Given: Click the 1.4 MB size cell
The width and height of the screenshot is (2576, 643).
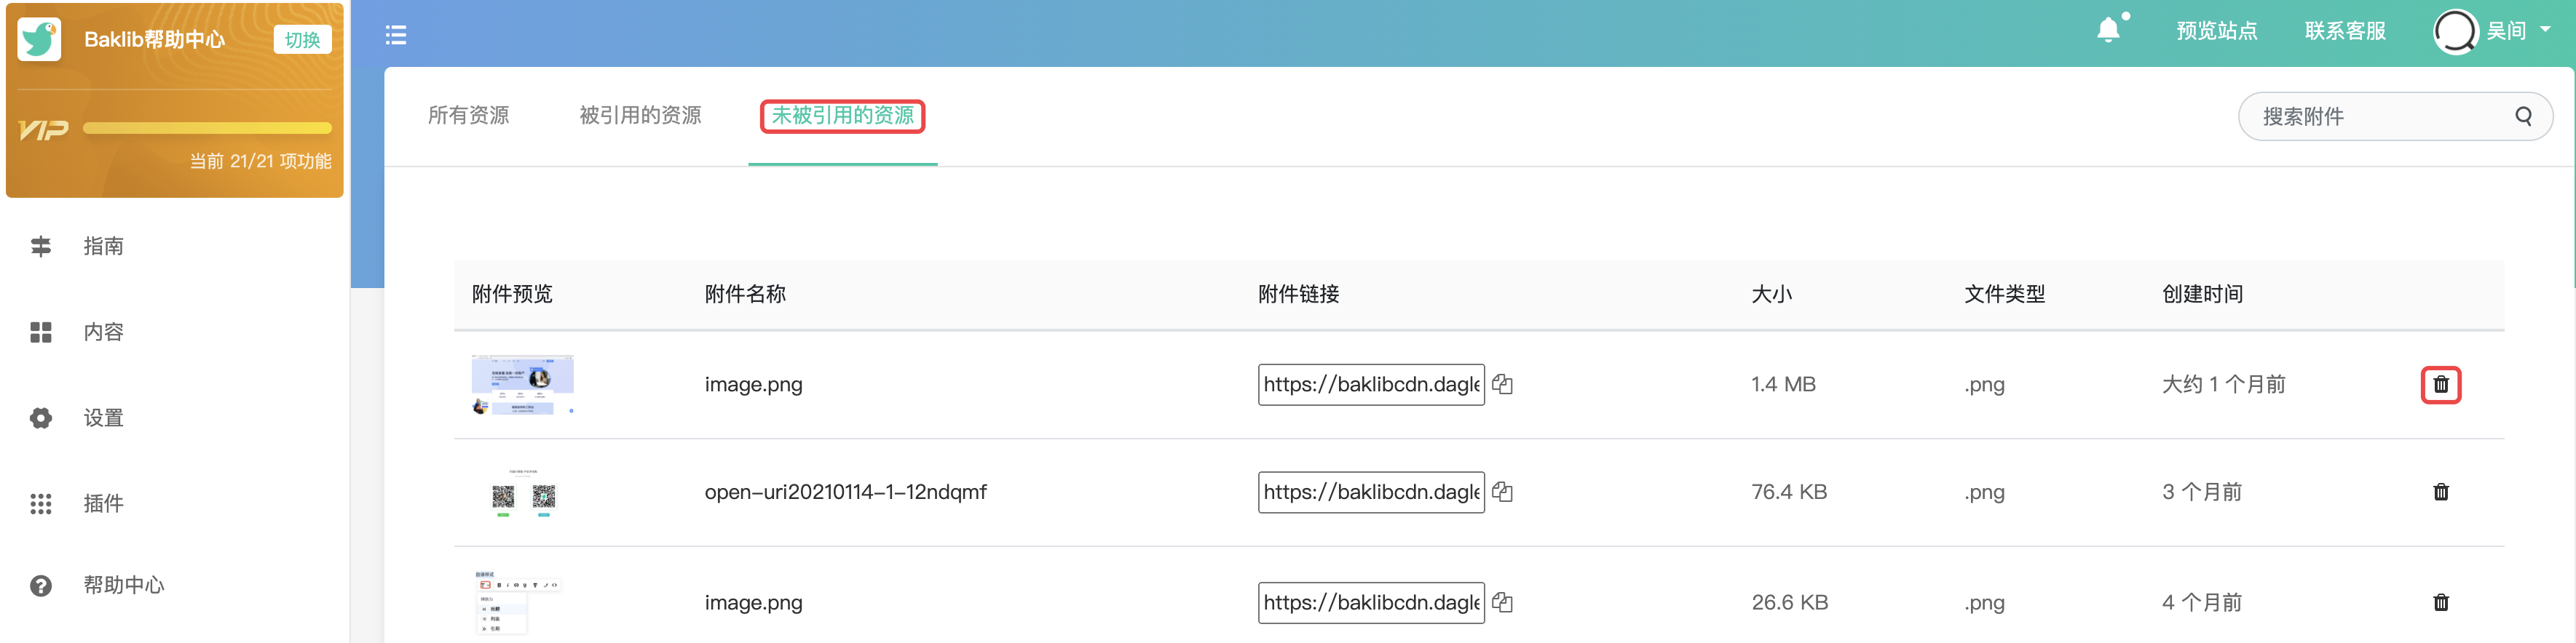Looking at the screenshot, I should [x=1783, y=384].
